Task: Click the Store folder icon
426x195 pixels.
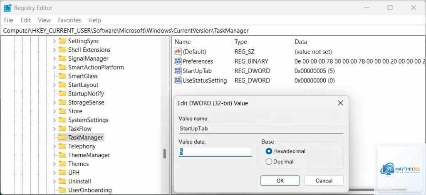Action: pos(62,111)
